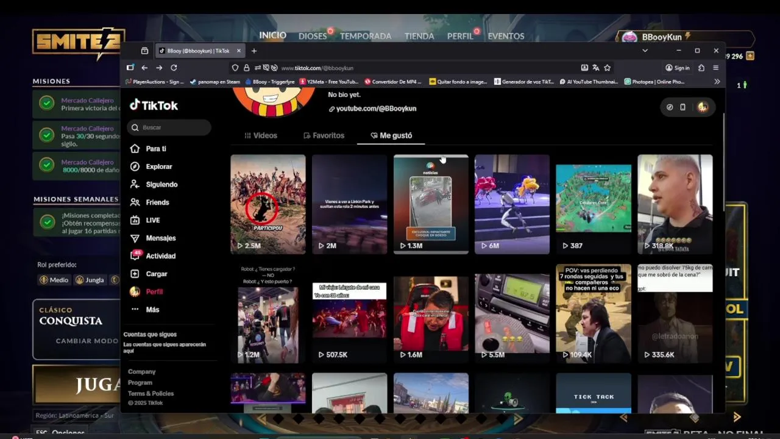Switch to the Favoritos tab
The width and height of the screenshot is (780, 439).
[324, 135]
